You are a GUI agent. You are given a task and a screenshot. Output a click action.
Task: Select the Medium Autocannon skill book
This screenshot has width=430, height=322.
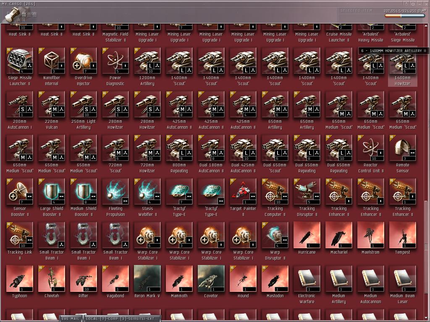pos(370,285)
